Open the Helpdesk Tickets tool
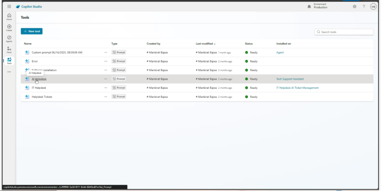This screenshot has height=191, width=381. click(x=42, y=97)
